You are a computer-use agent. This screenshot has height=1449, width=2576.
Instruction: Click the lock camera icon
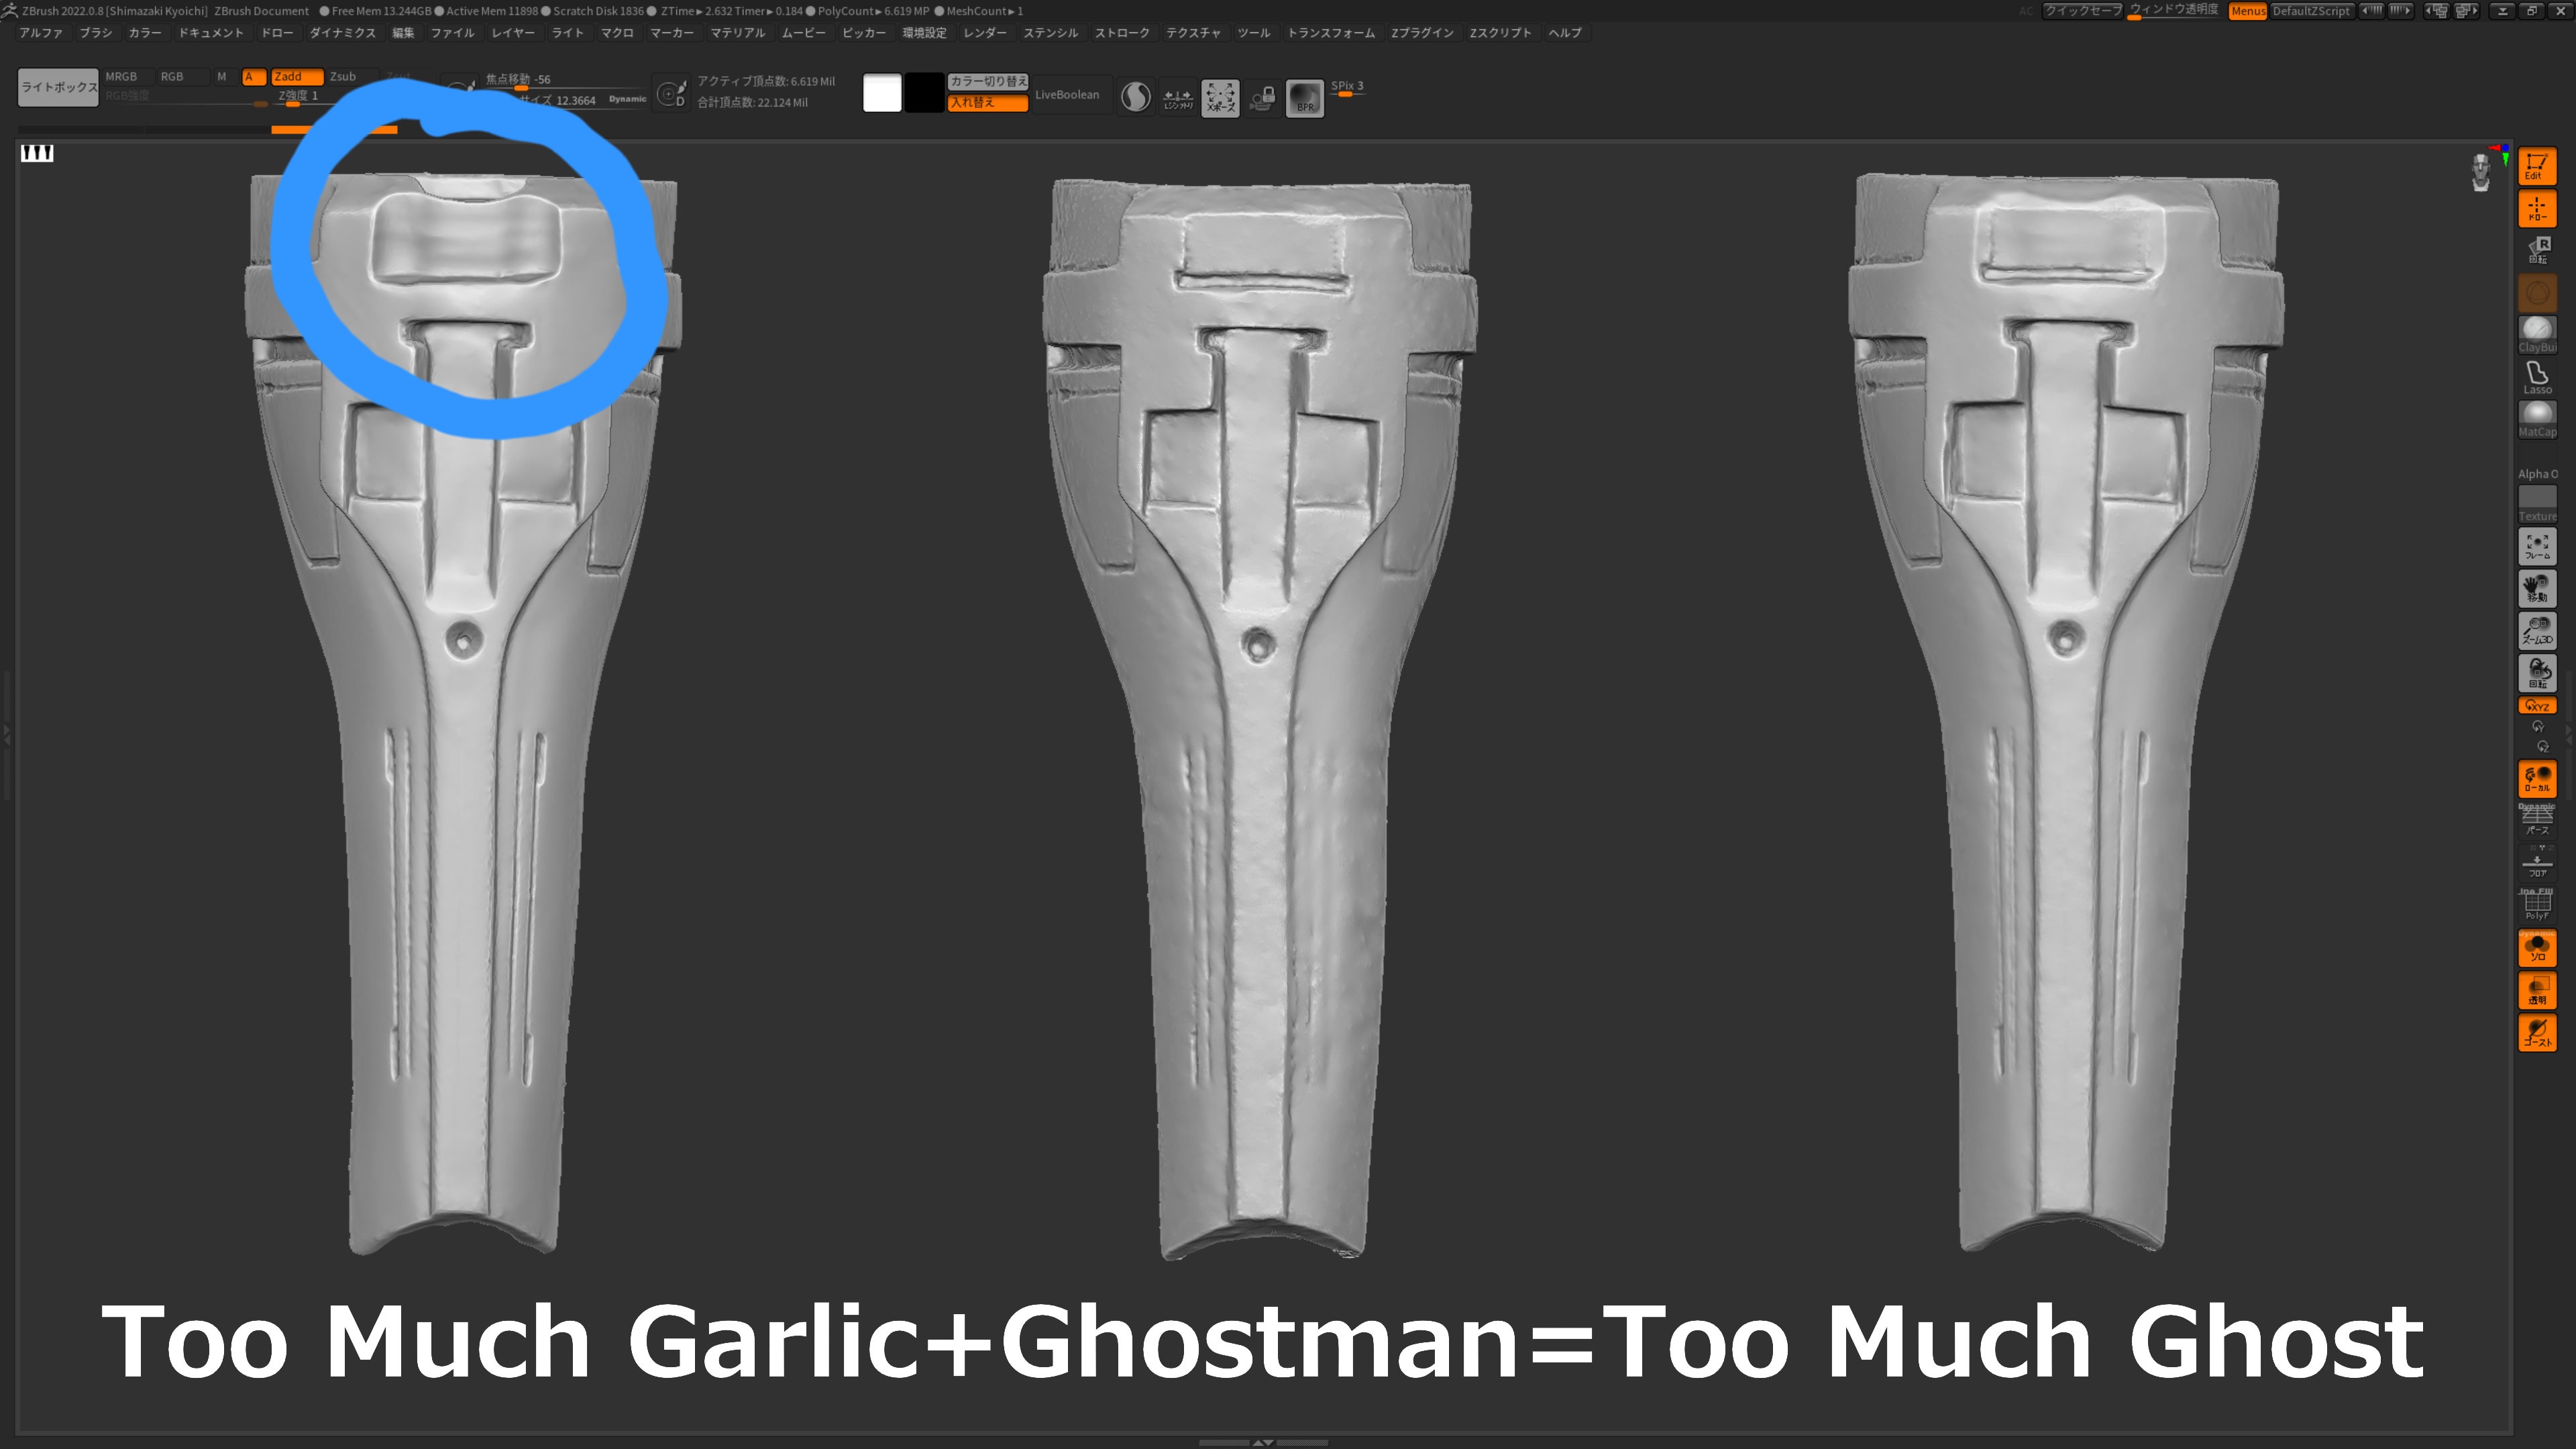tap(1262, 98)
